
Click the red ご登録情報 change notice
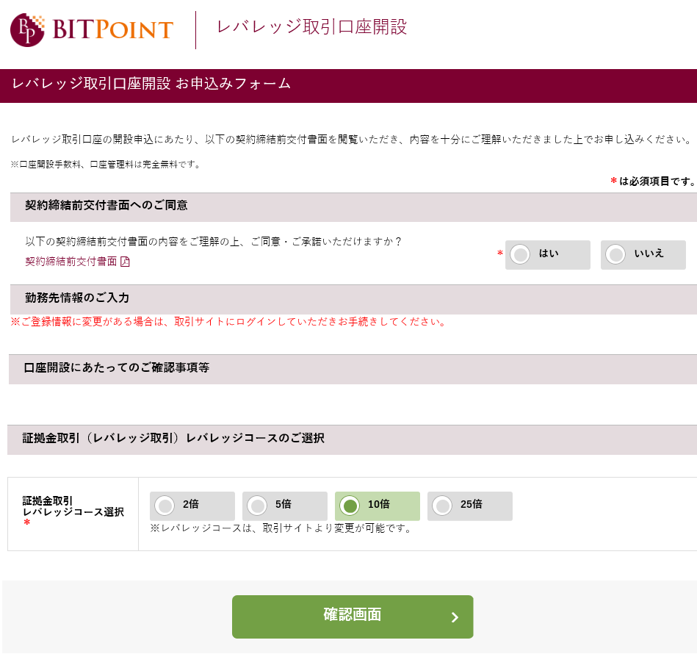click(228, 322)
